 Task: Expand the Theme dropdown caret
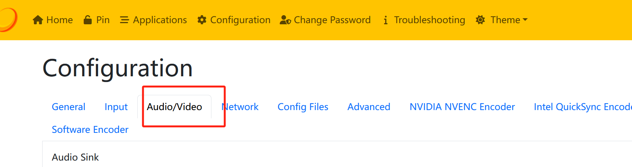click(525, 20)
